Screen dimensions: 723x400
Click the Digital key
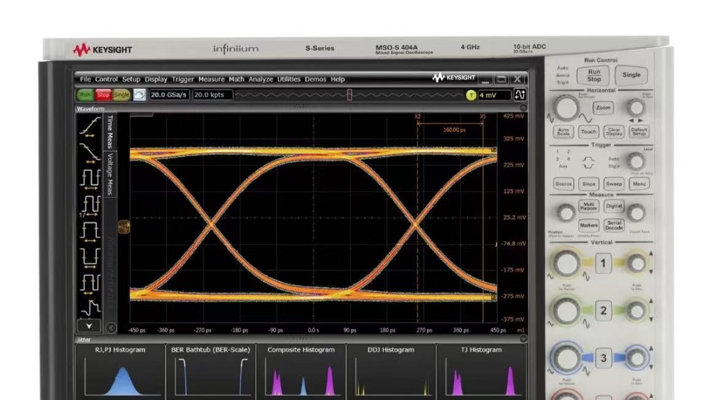(614, 206)
